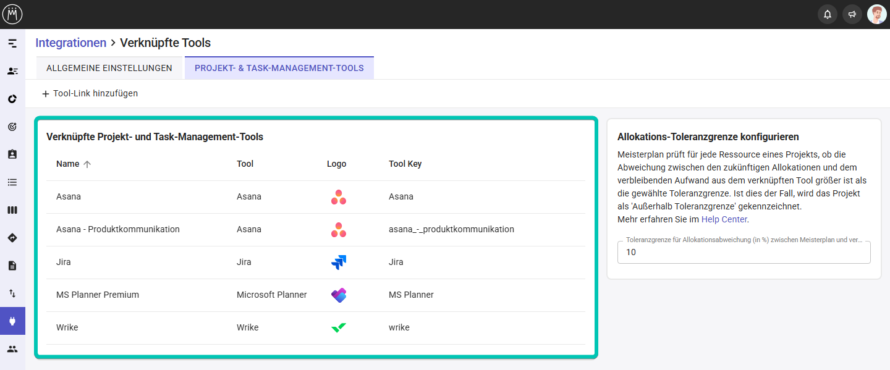Viewport: 890px width, 370px height.
Task: Click the sync arrows icon in sidebar
Action: [x=12, y=99]
